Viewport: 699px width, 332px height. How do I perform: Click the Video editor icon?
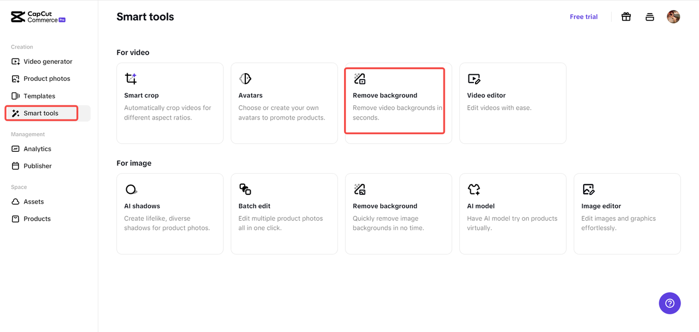point(474,79)
